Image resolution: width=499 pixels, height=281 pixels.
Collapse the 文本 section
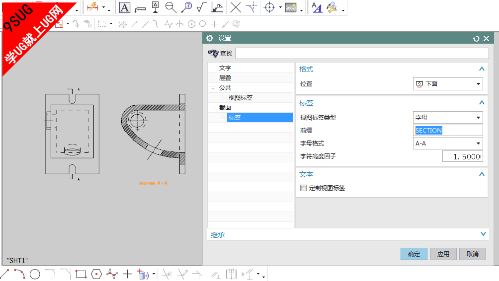pos(482,174)
